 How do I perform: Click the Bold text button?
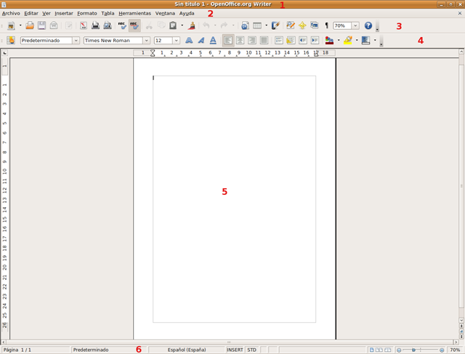click(x=189, y=41)
